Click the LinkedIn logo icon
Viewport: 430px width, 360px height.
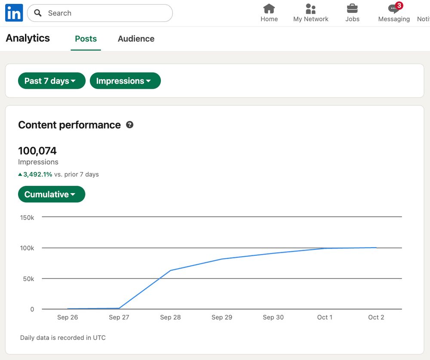14,13
